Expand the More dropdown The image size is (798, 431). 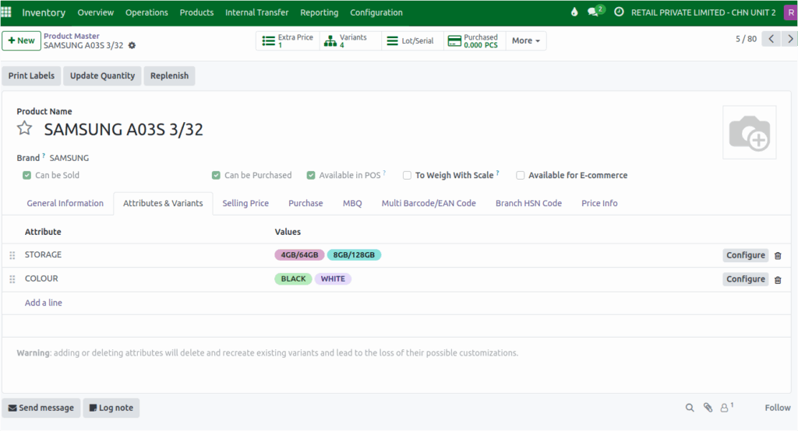(526, 40)
